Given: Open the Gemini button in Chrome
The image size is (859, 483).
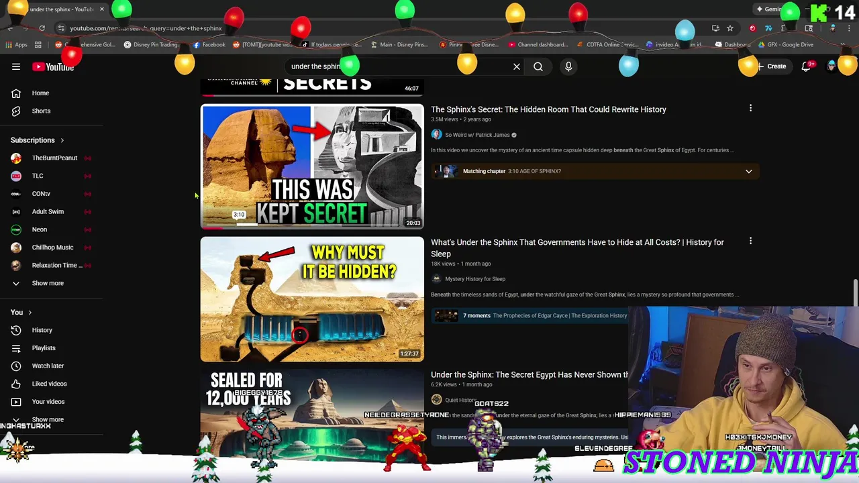Looking at the screenshot, I should pyautogui.click(x=769, y=9).
